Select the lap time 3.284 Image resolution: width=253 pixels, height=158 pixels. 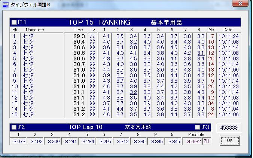coord(88,142)
